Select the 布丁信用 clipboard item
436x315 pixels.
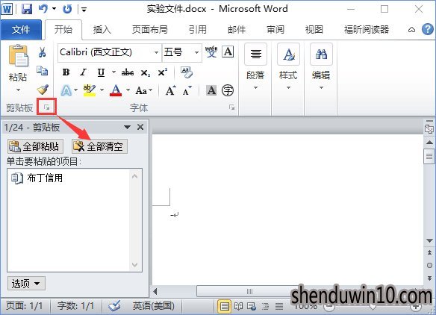point(69,178)
